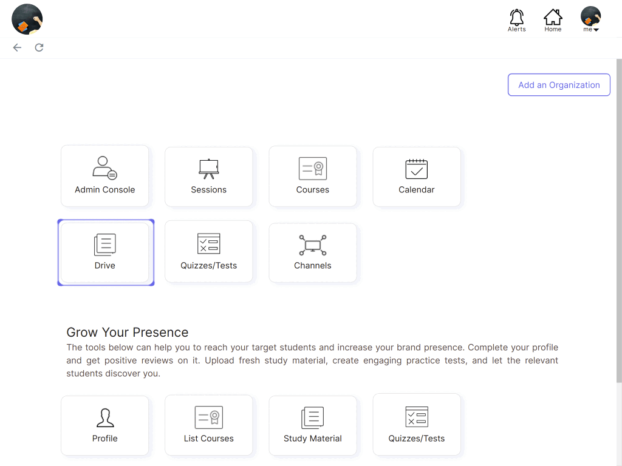
Task: Open the List Courses tile
Action: (x=208, y=425)
